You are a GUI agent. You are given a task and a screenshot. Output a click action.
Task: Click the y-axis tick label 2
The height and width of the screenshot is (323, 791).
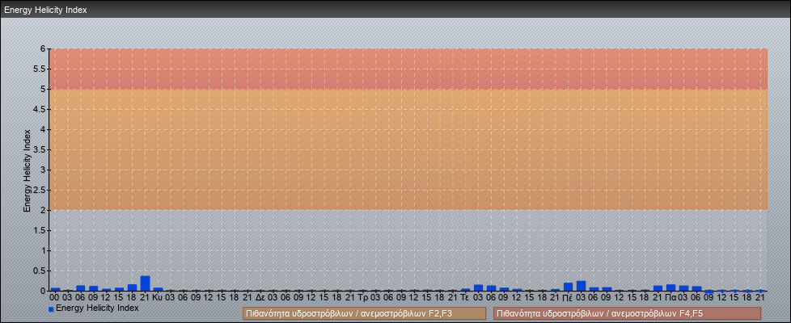(x=43, y=210)
